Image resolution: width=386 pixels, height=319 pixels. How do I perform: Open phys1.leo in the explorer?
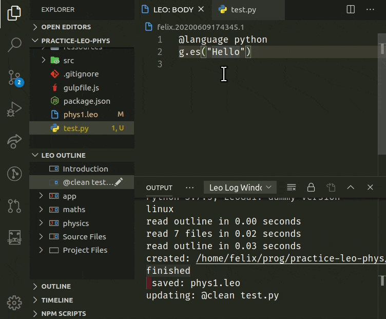point(82,115)
